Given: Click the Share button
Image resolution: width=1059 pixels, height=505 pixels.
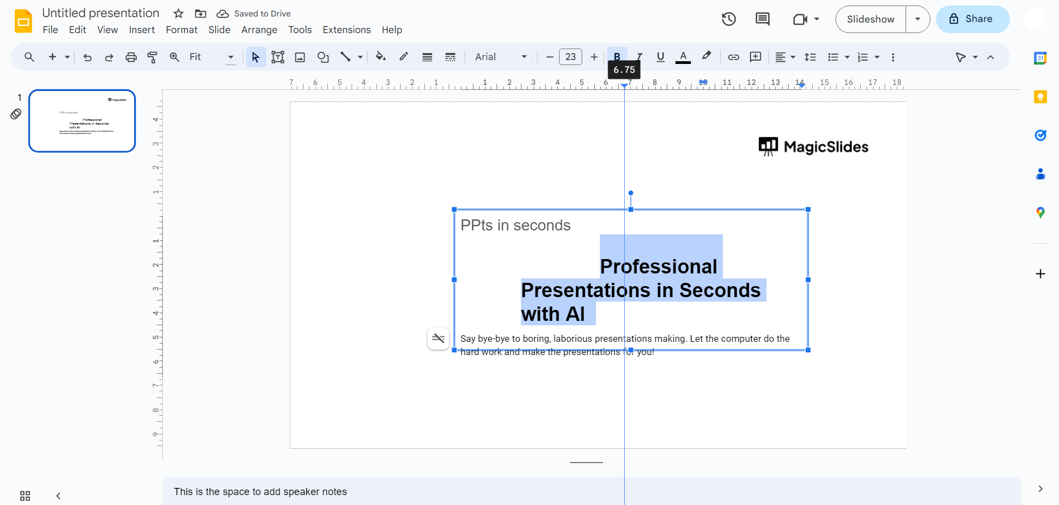Looking at the screenshot, I should (972, 19).
